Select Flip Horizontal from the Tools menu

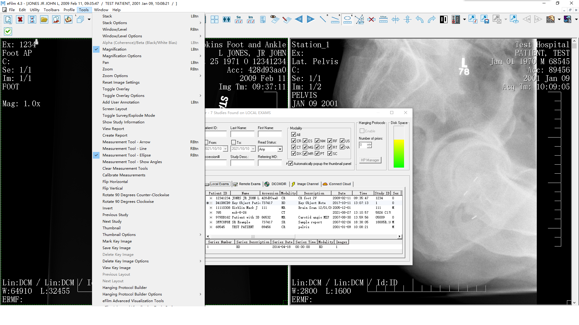point(115,181)
